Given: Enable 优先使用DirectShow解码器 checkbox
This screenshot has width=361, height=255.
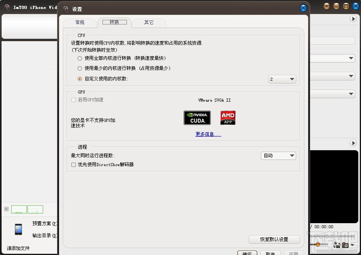Looking at the screenshot, I should (73, 165).
